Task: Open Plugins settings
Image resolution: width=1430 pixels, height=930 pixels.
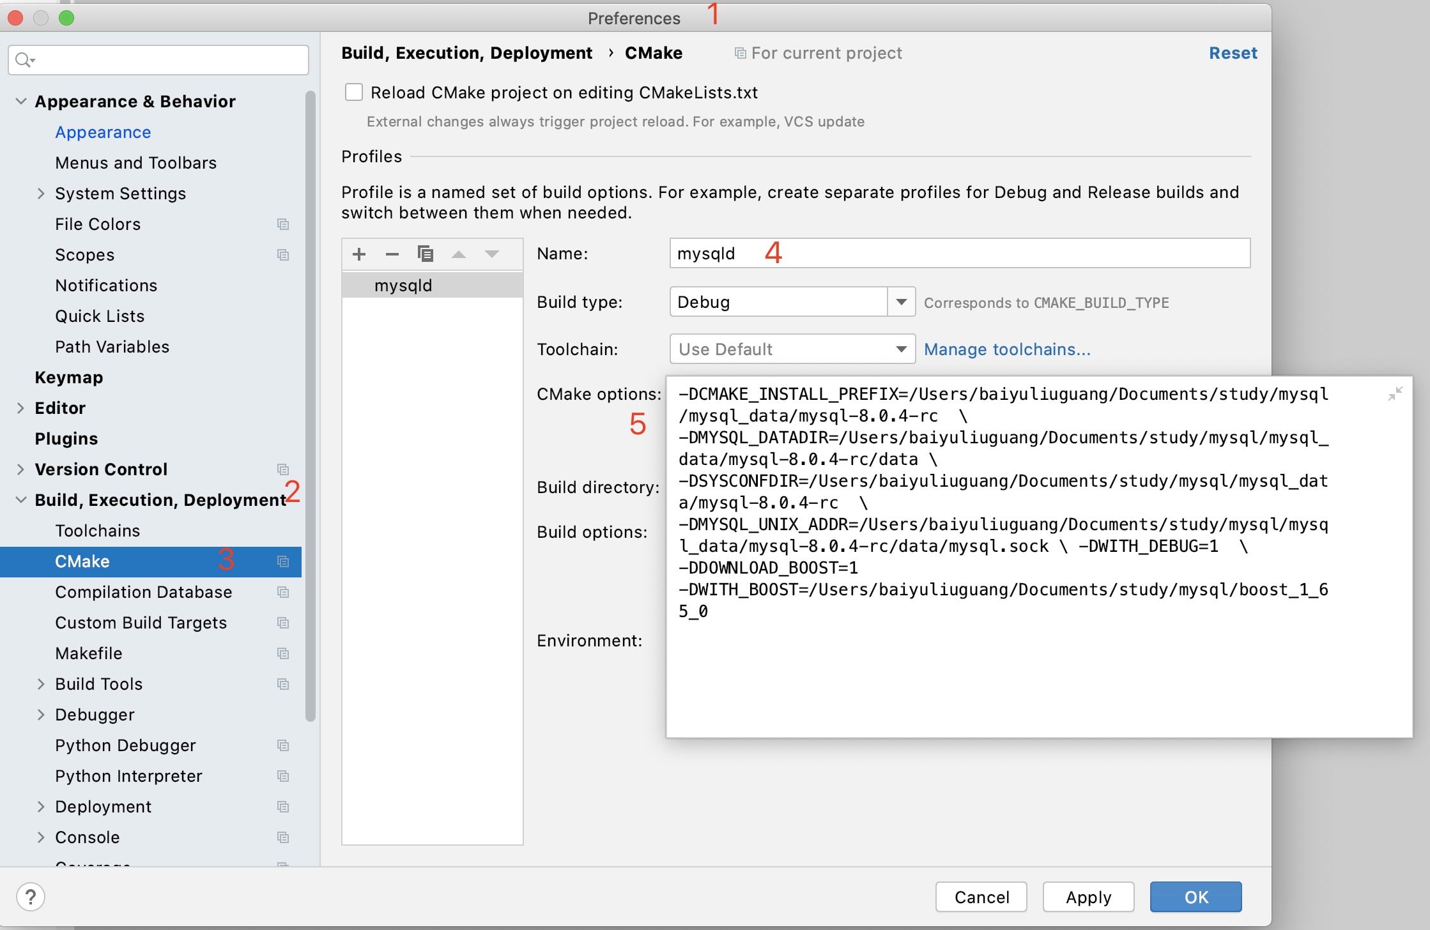Action: [x=66, y=439]
